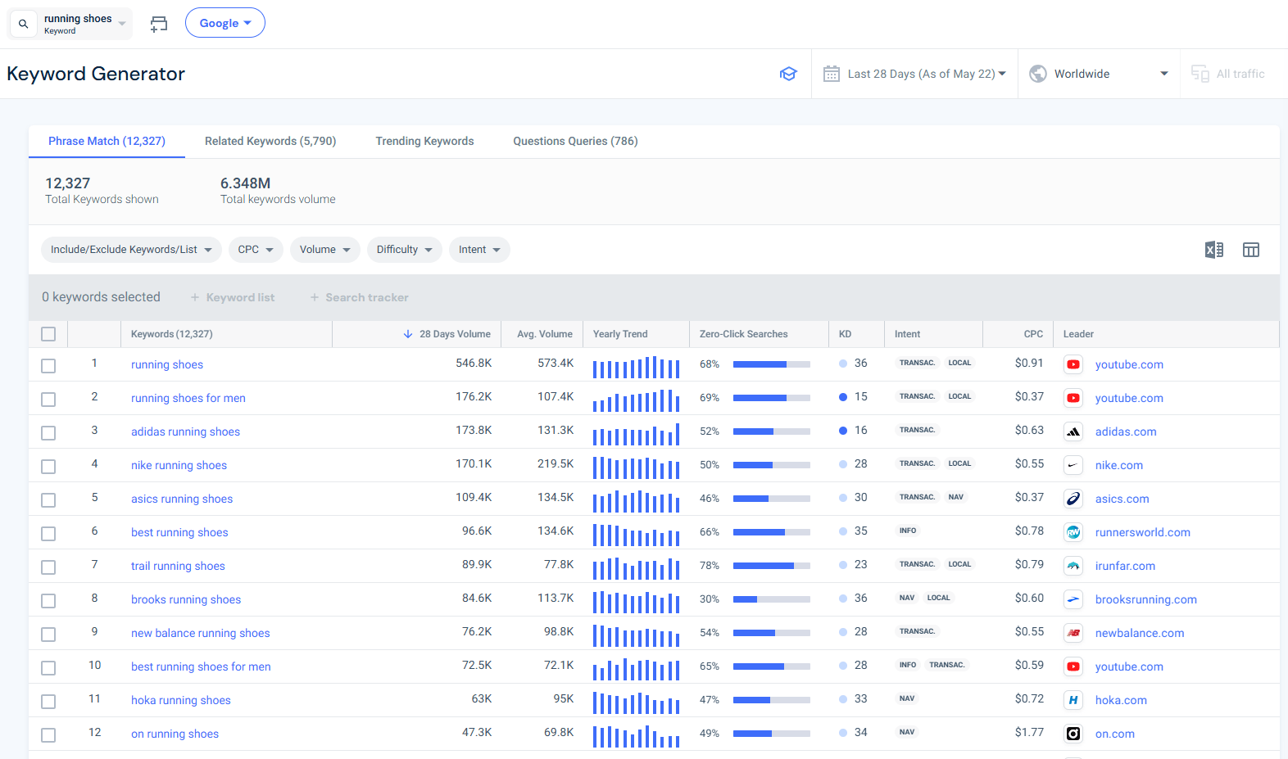Click the search magnifier icon
This screenshot has height=759, width=1288.
(x=23, y=24)
